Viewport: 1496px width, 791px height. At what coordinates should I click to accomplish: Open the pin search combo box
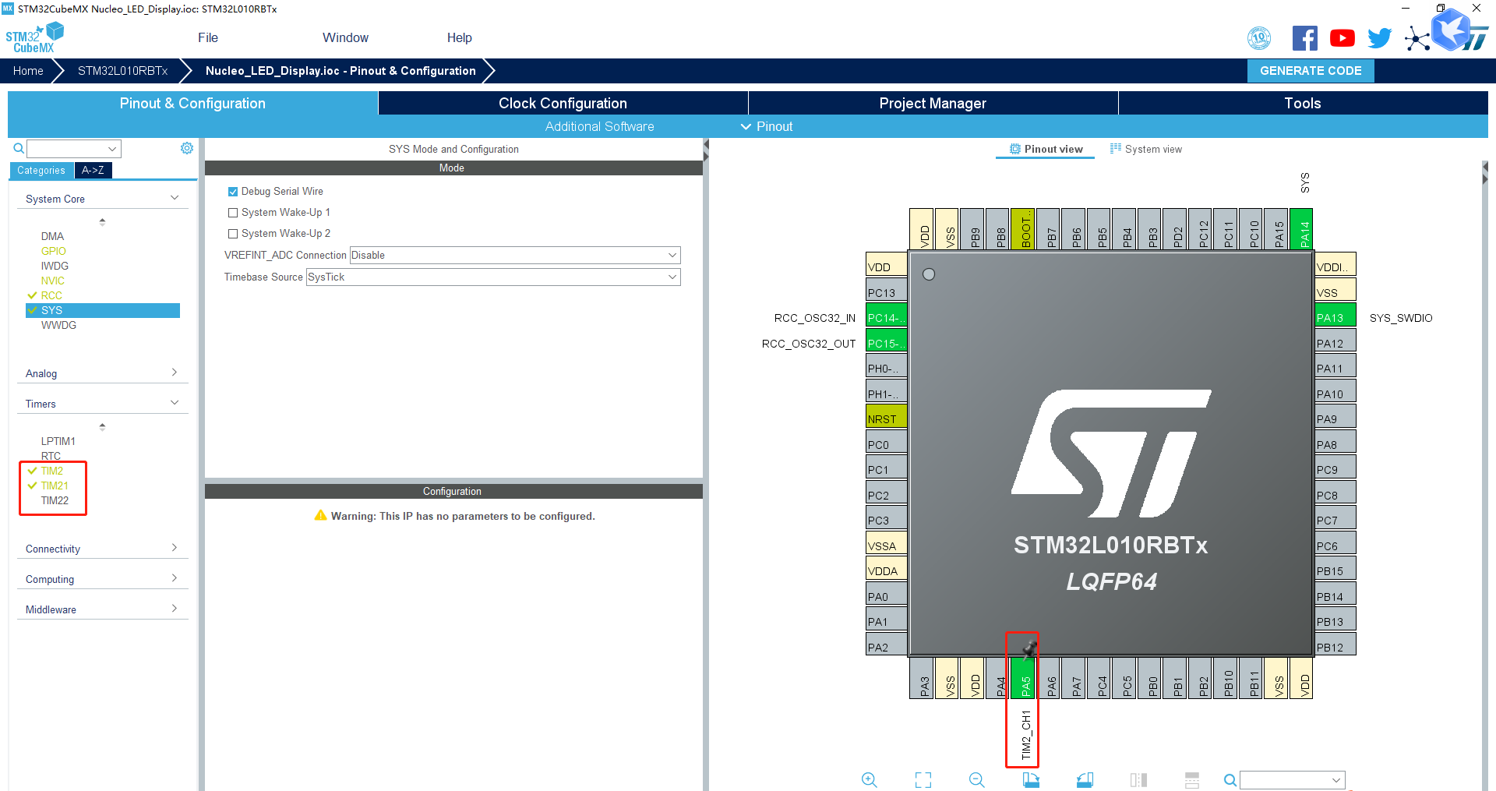(1293, 780)
